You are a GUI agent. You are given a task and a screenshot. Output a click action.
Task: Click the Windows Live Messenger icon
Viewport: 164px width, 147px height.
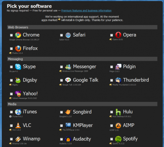tap(68, 67)
